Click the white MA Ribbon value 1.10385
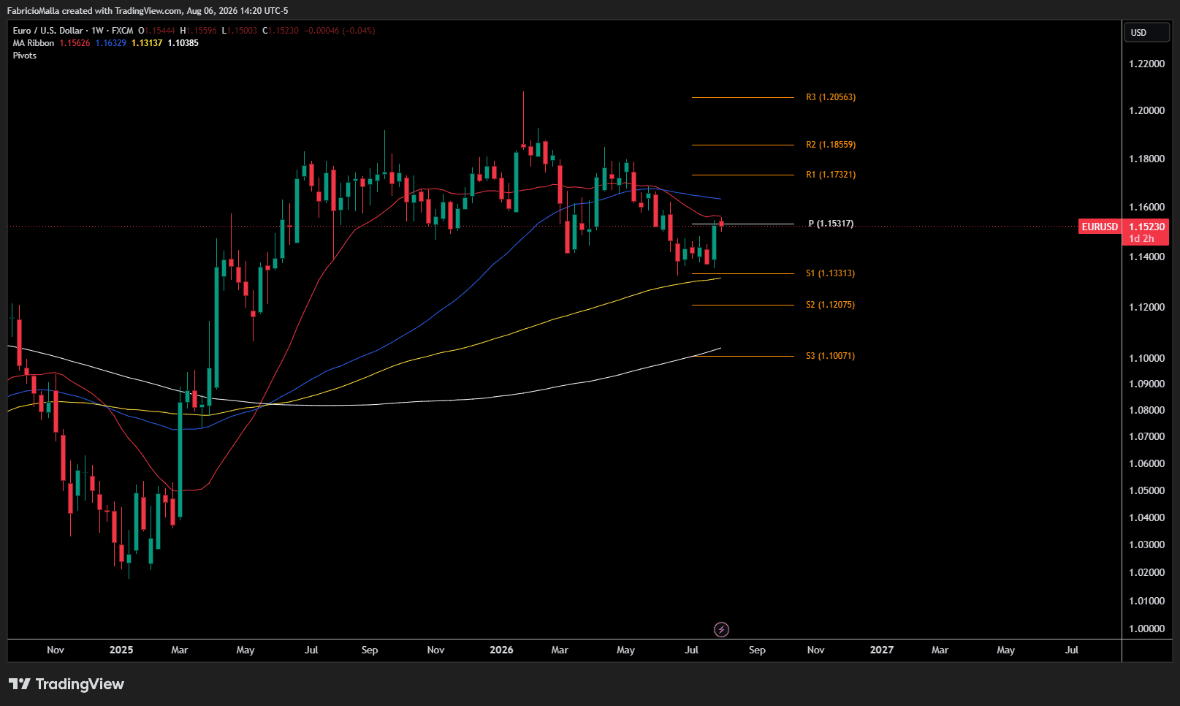The width and height of the screenshot is (1180, 706). pos(183,43)
